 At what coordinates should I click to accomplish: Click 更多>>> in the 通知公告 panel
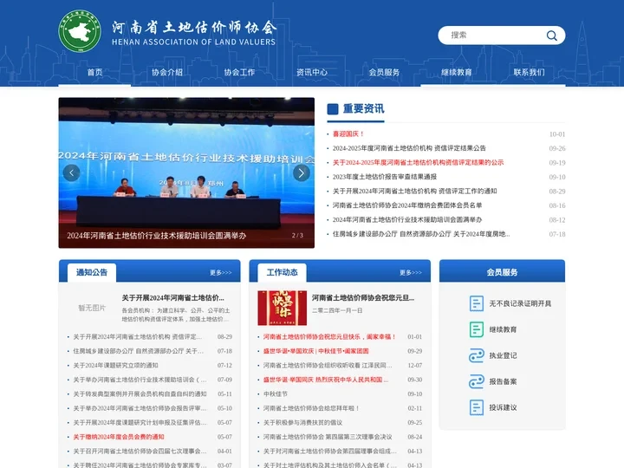click(221, 273)
